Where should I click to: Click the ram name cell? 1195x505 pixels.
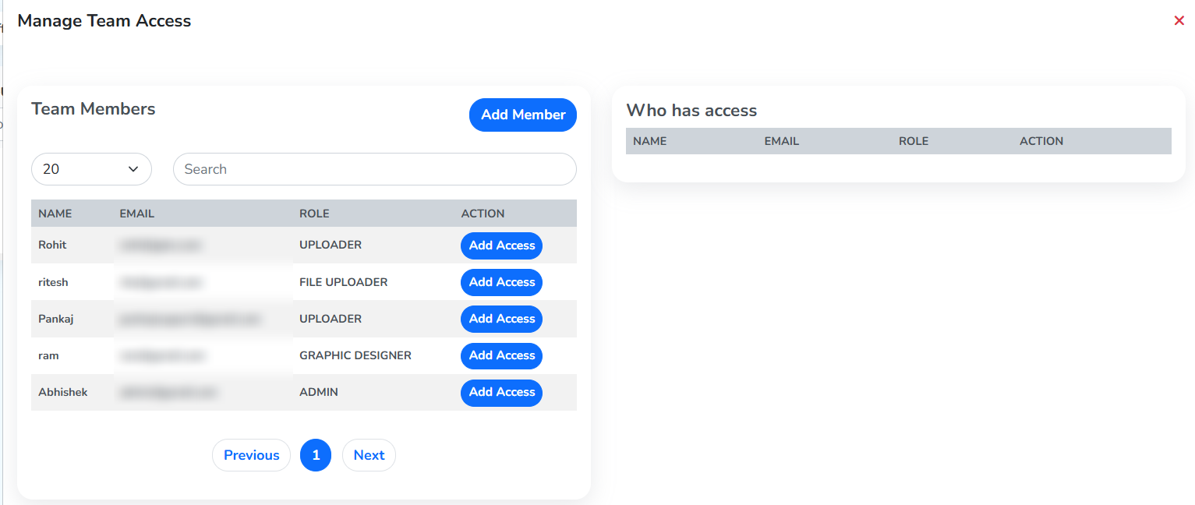click(48, 355)
